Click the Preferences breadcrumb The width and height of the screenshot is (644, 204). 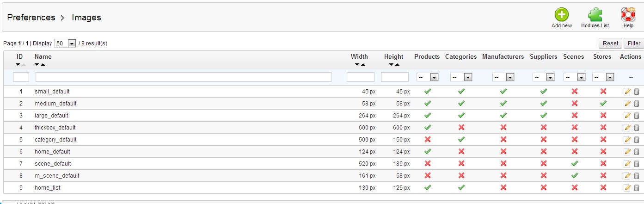[x=31, y=18]
